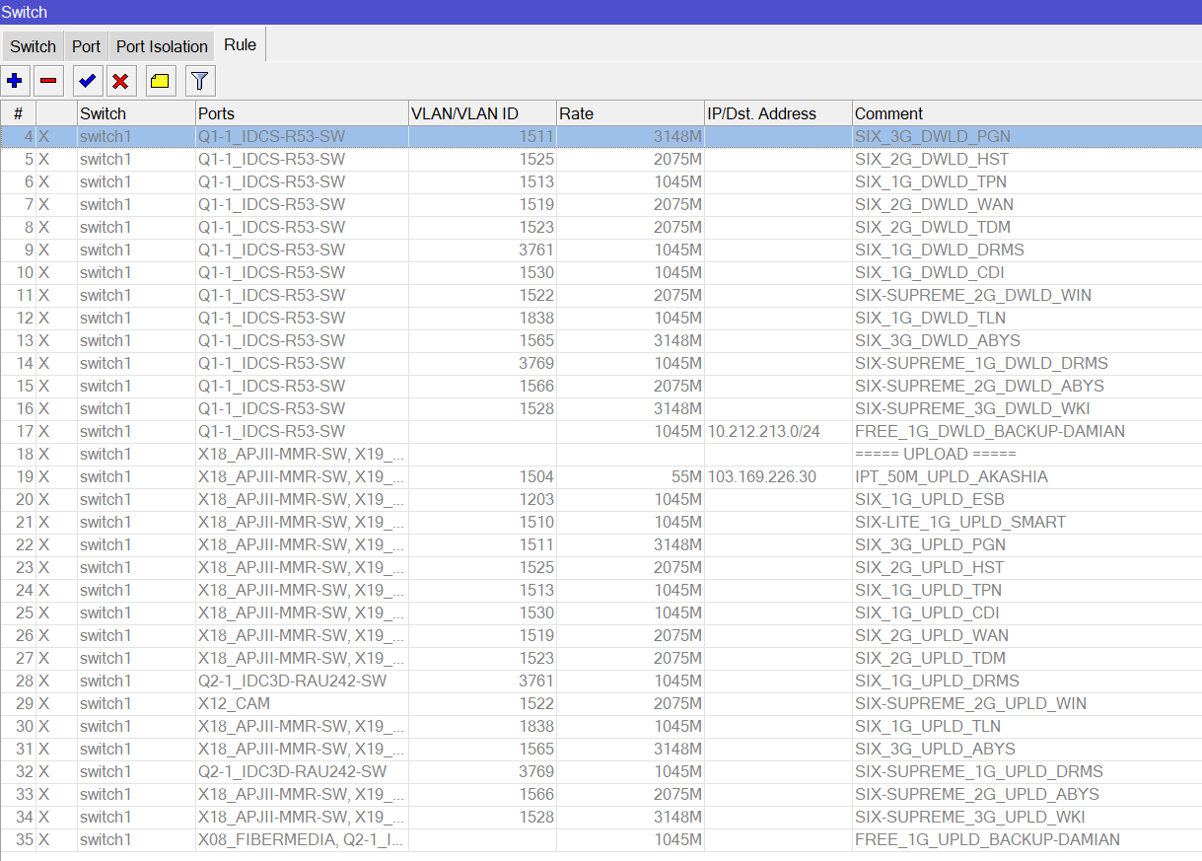Select row SIX_3G_UPLD_ABYS
This screenshot has height=861, width=1202.
pyautogui.click(x=601, y=749)
